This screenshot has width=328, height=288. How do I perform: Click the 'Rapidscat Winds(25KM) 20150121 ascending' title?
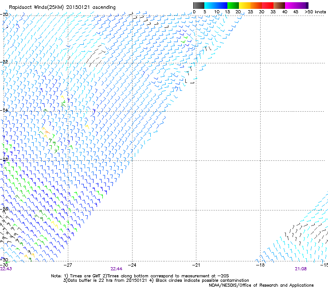click(x=62, y=8)
